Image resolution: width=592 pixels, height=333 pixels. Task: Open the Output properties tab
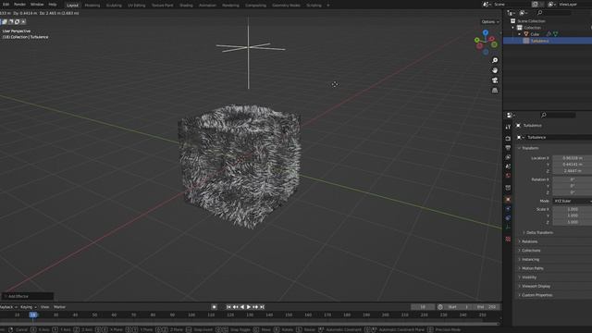[x=508, y=148]
